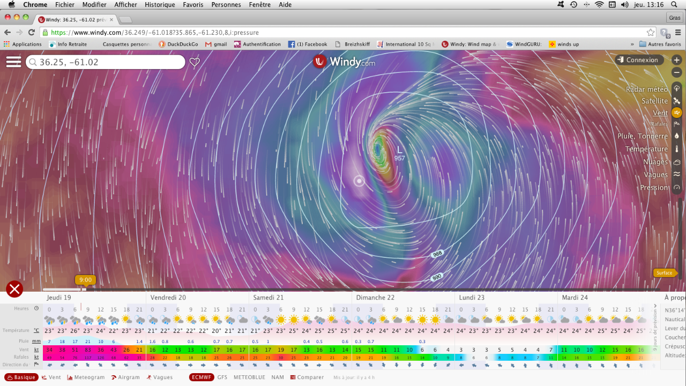Open the Afficher menu
686x386 pixels.
coord(126,4)
